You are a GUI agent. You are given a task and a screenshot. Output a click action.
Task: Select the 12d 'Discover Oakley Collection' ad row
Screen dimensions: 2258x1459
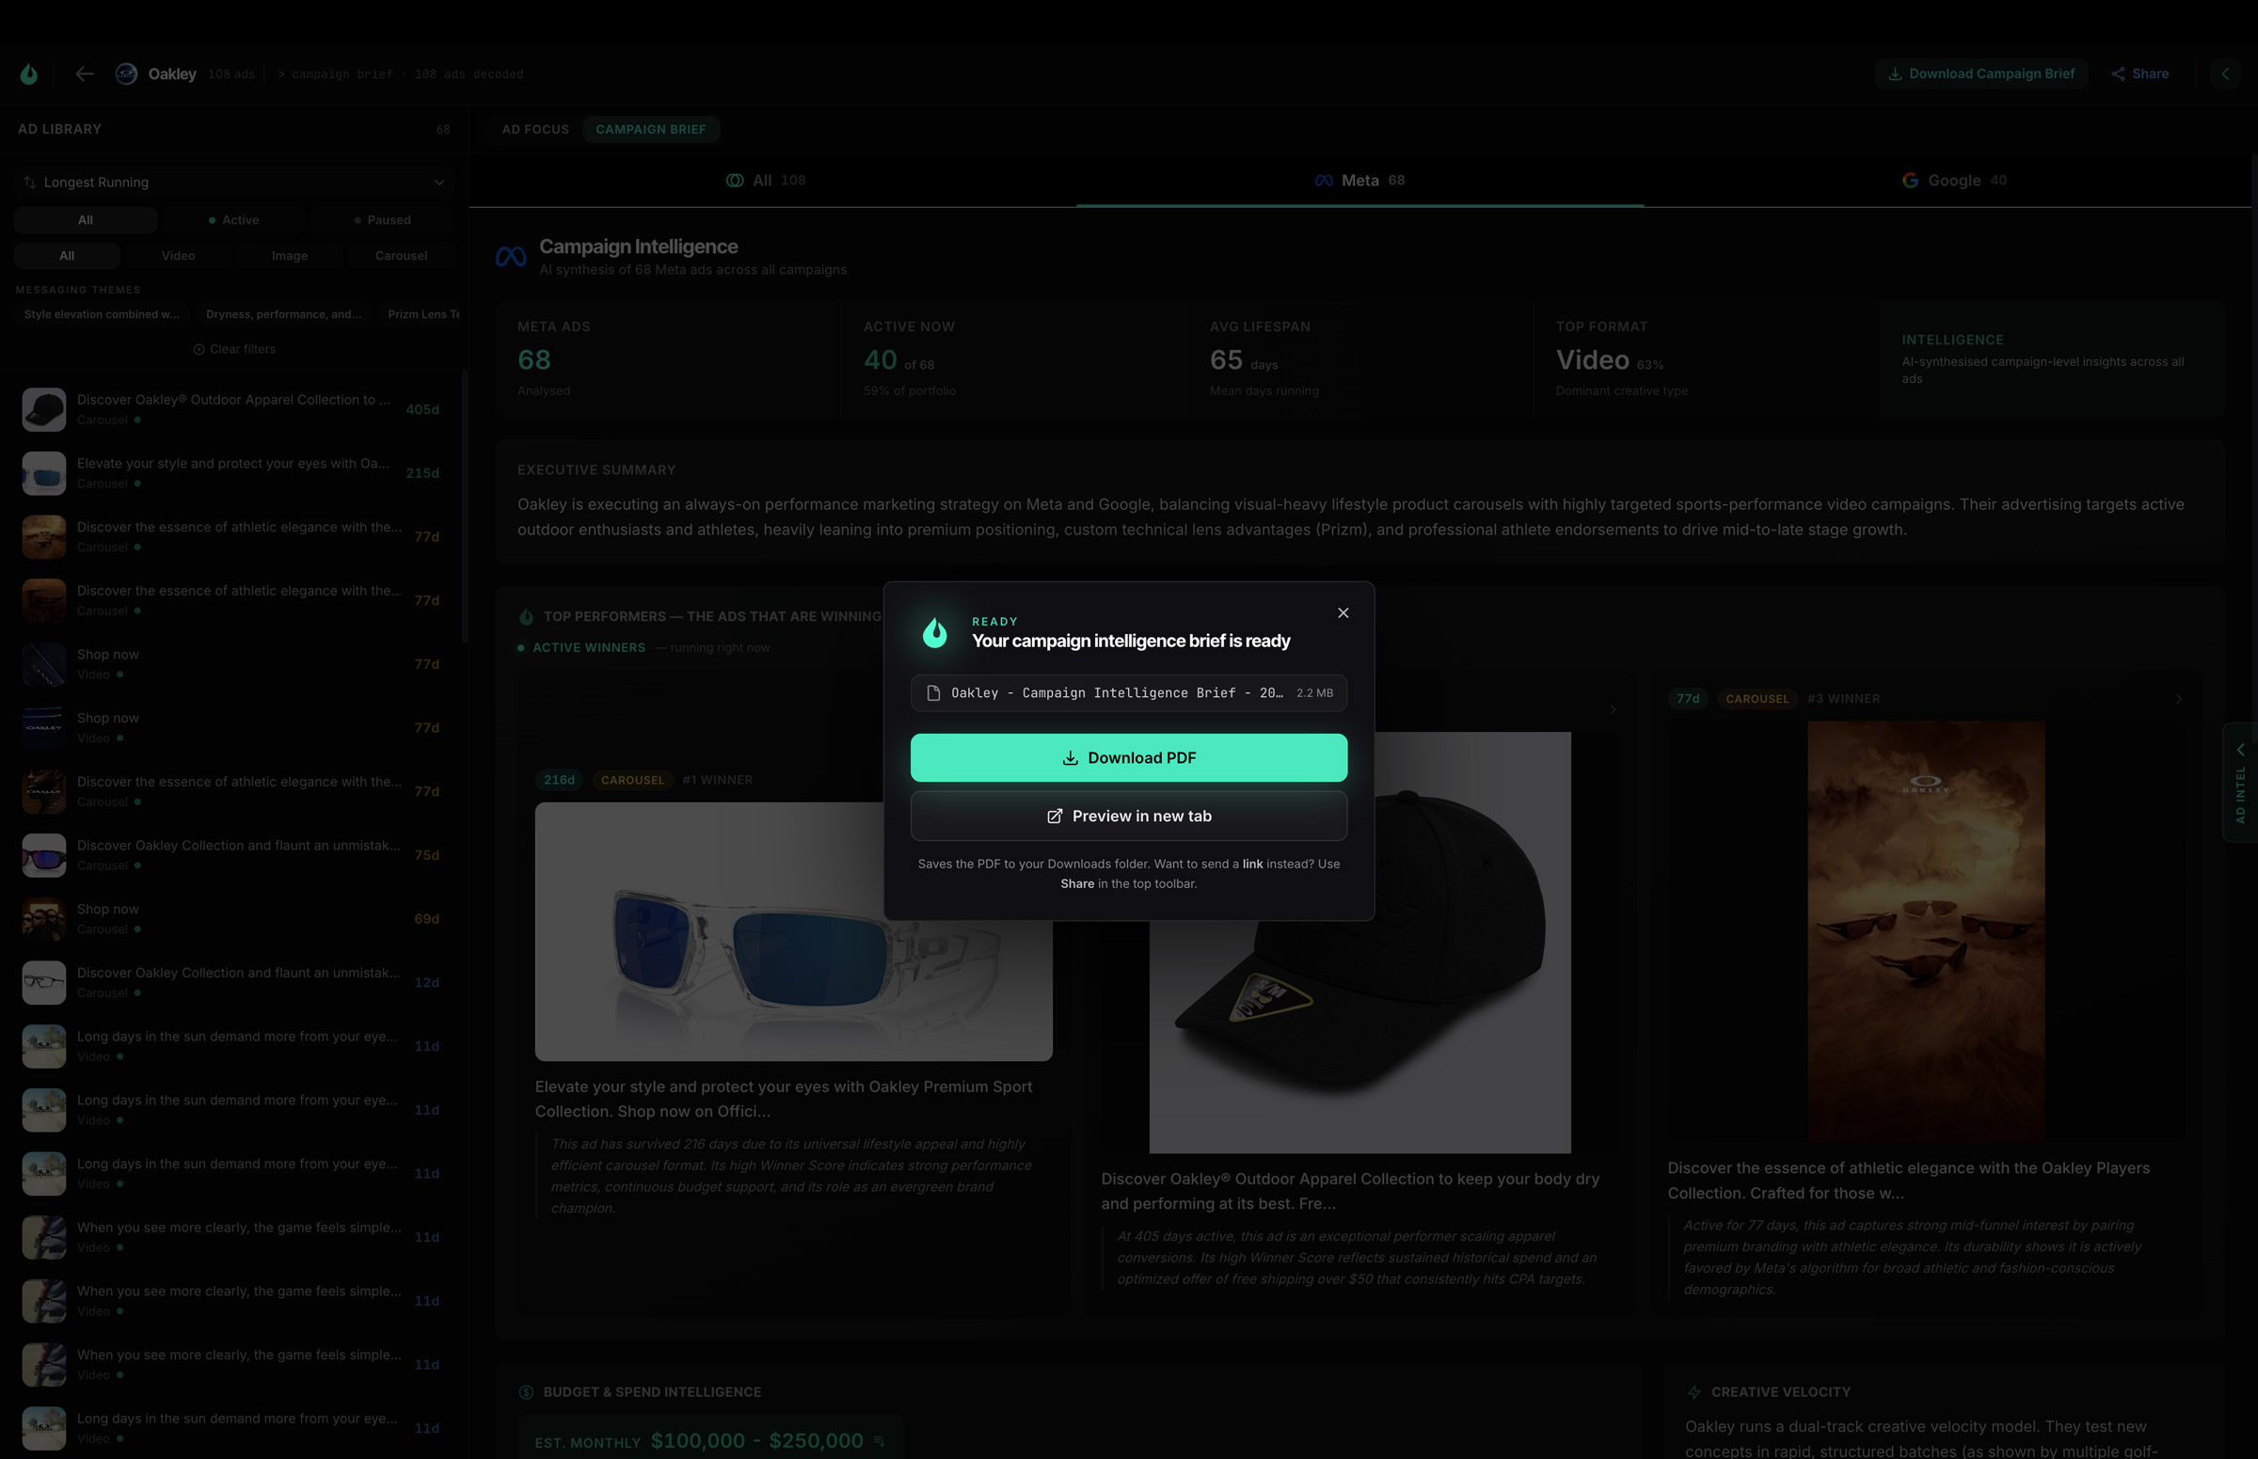(231, 982)
